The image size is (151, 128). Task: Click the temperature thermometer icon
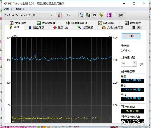pos(59,15)
